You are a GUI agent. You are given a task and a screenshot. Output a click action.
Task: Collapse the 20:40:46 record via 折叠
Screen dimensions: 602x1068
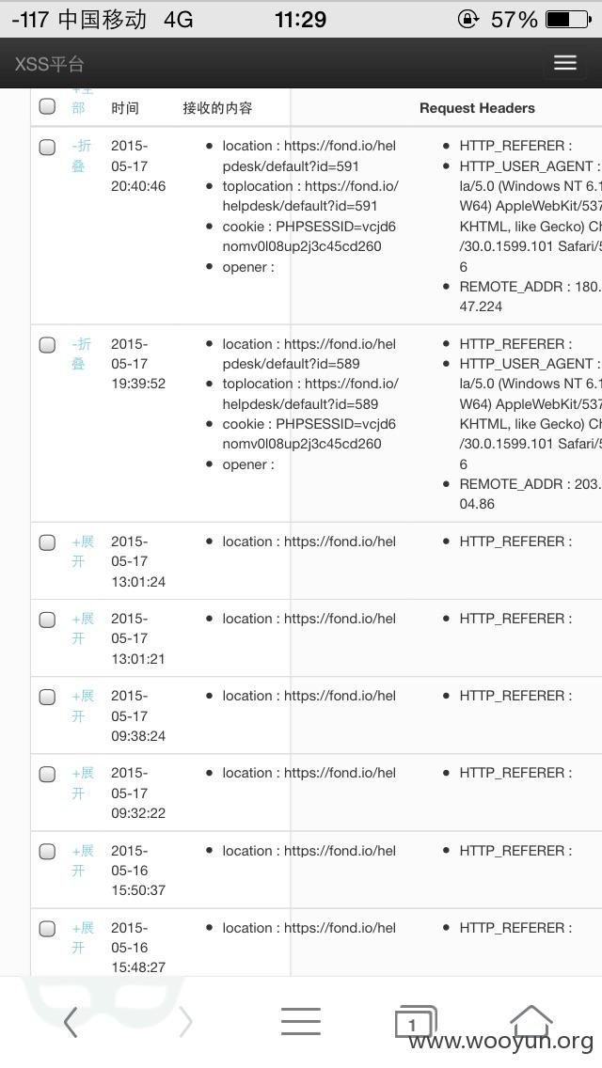pyautogui.click(x=82, y=155)
